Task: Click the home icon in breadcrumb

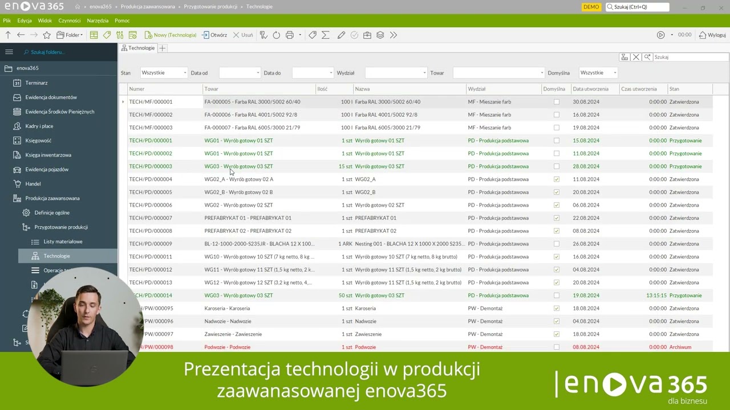Action: [78, 7]
